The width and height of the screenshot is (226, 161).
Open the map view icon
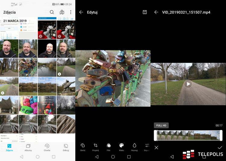coord(62,12)
